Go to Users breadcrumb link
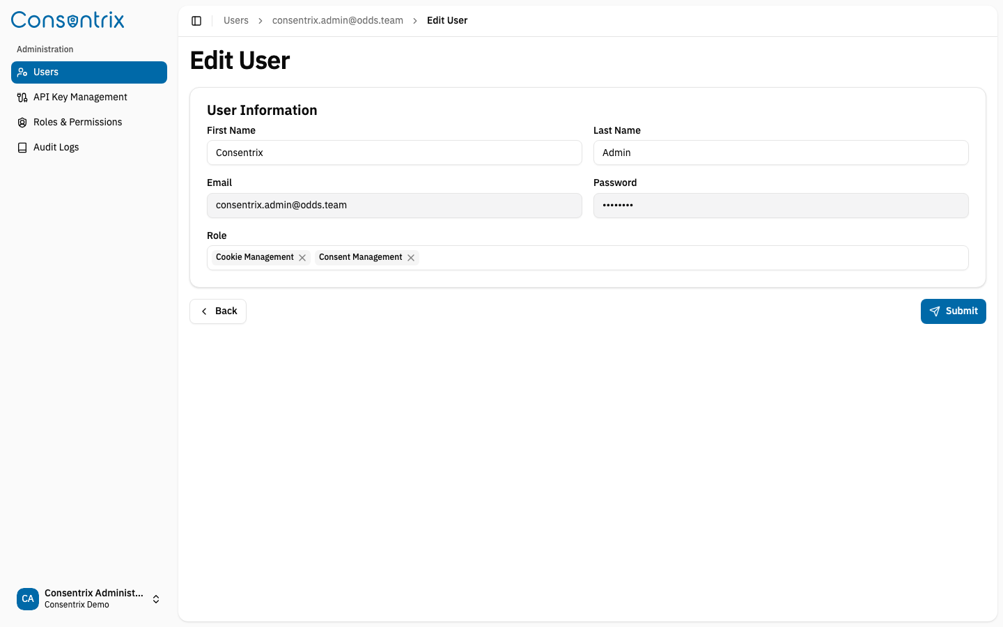Screen dimensions: 1003x627 236,21
